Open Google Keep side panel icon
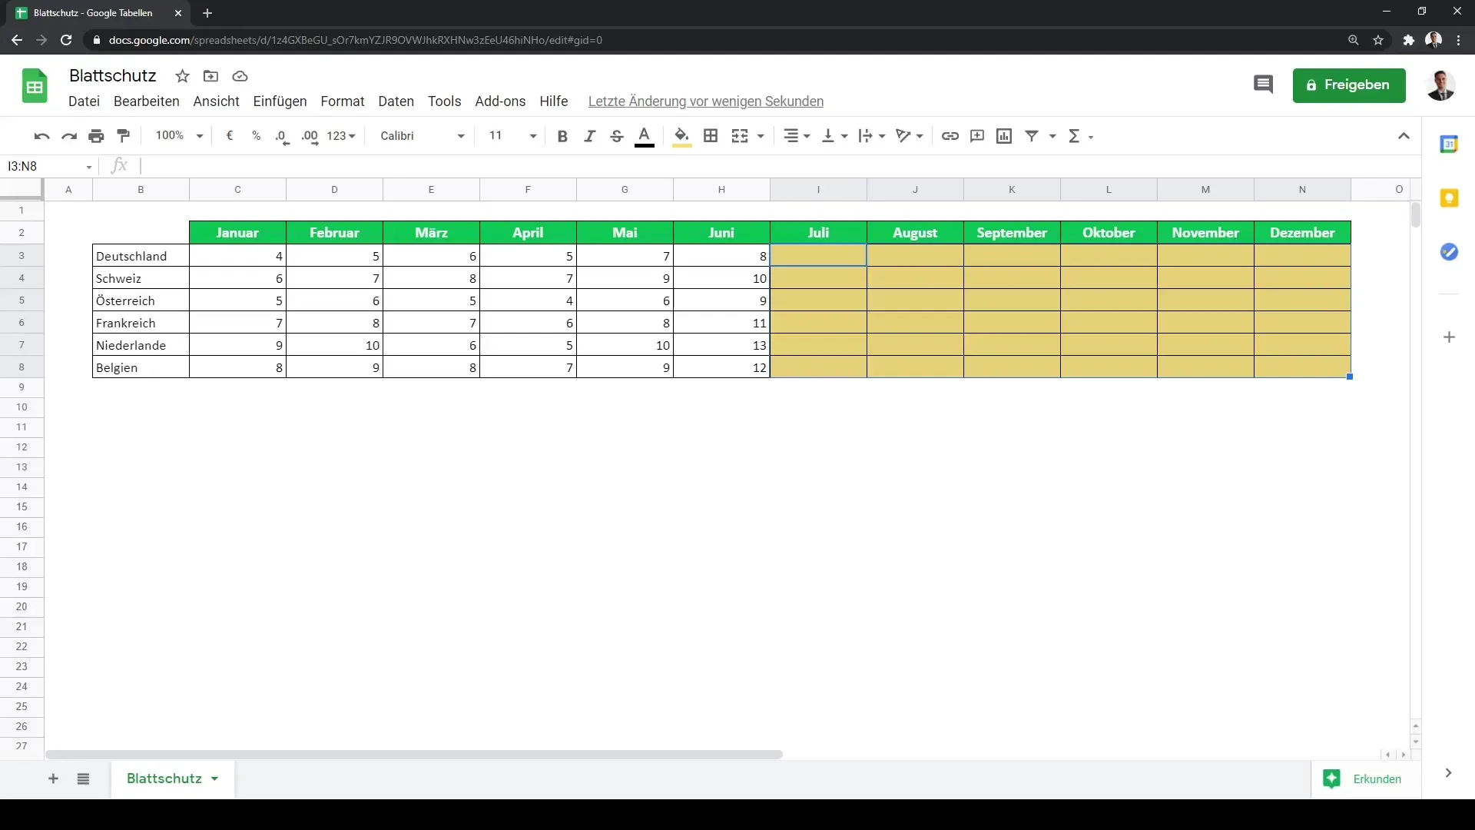1475x830 pixels. 1448,198
